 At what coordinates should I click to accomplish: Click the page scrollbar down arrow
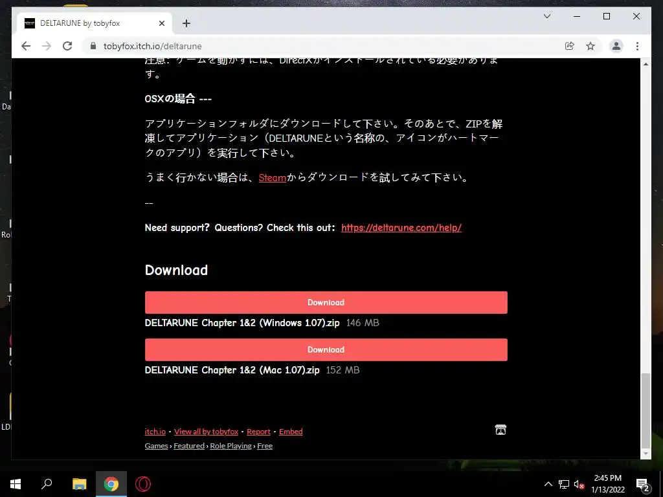tap(646, 454)
